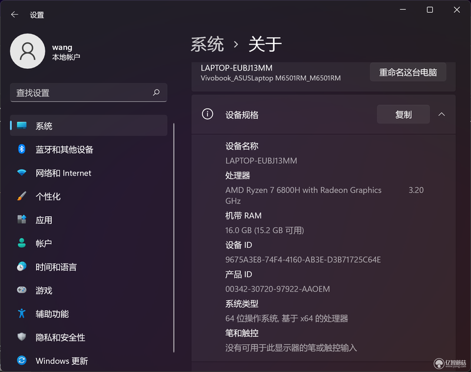Click the 帐户 person icon
471x372 pixels.
pyautogui.click(x=22, y=243)
